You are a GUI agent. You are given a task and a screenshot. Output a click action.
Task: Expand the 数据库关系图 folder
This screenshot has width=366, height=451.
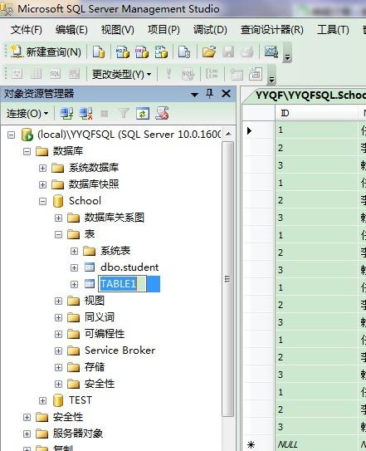(x=58, y=218)
